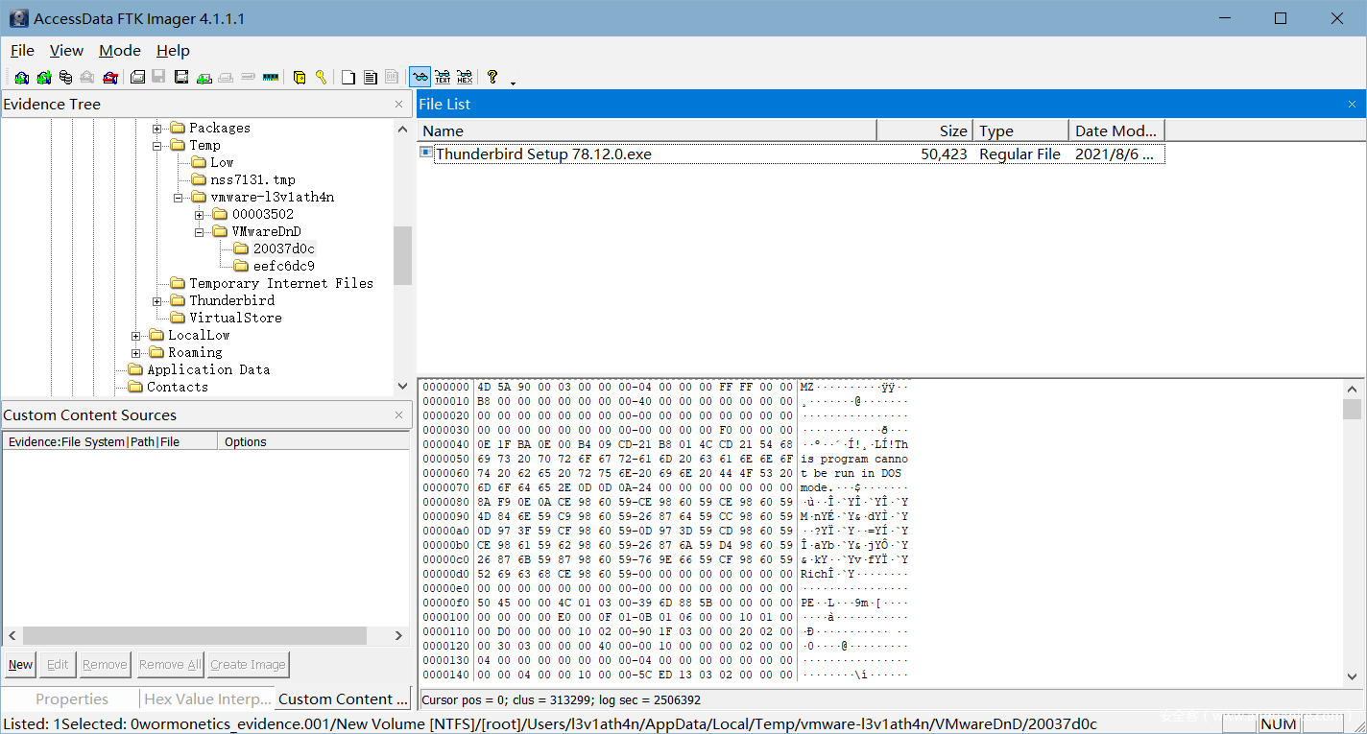Click the Obtain Protected Files safe icon
Viewport: 1367px width, 734px height.
(x=300, y=78)
